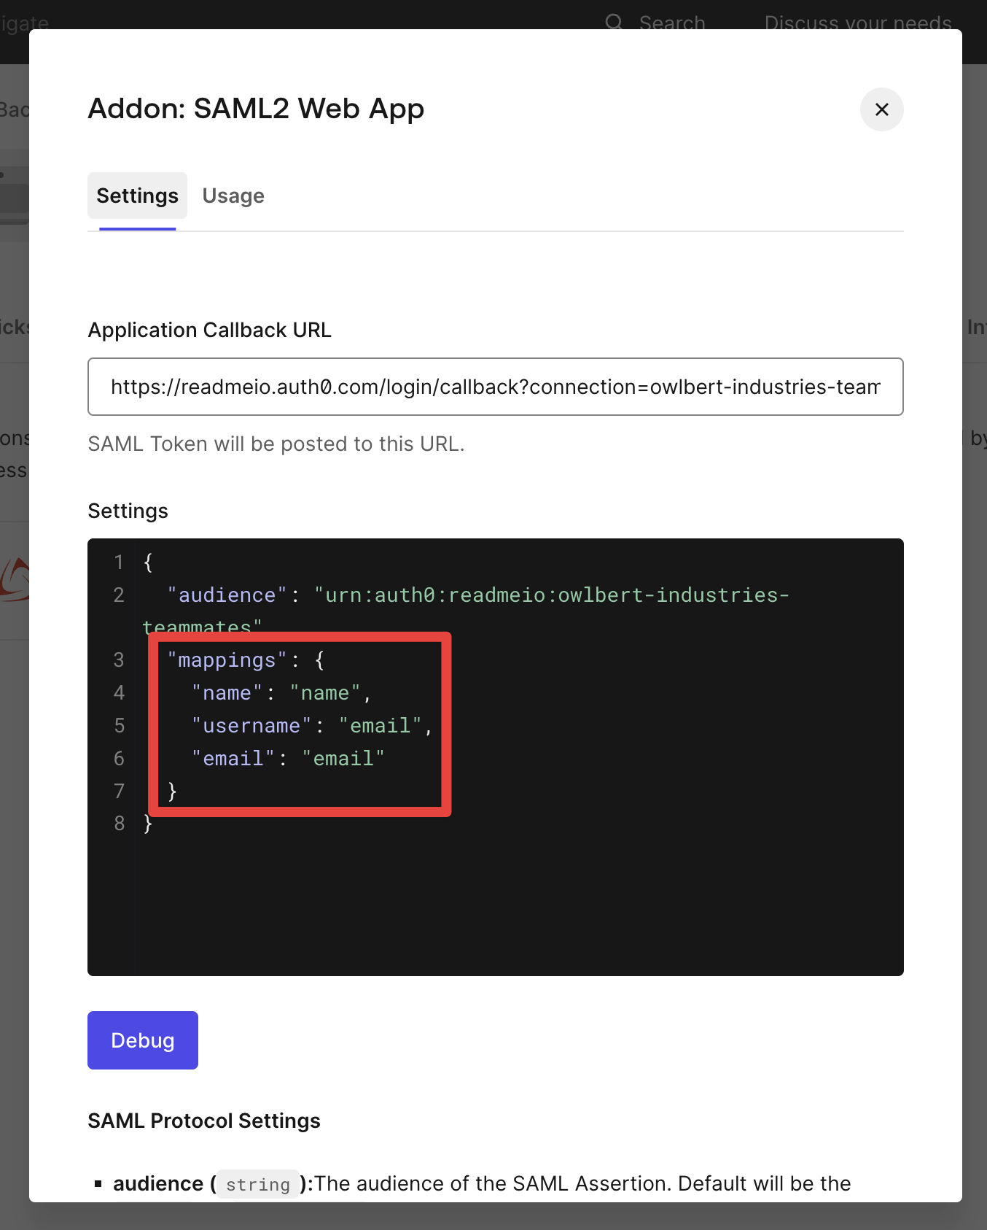Switch to the Settings tab
987x1230 pixels.
pyautogui.click(x=137, y=196)
